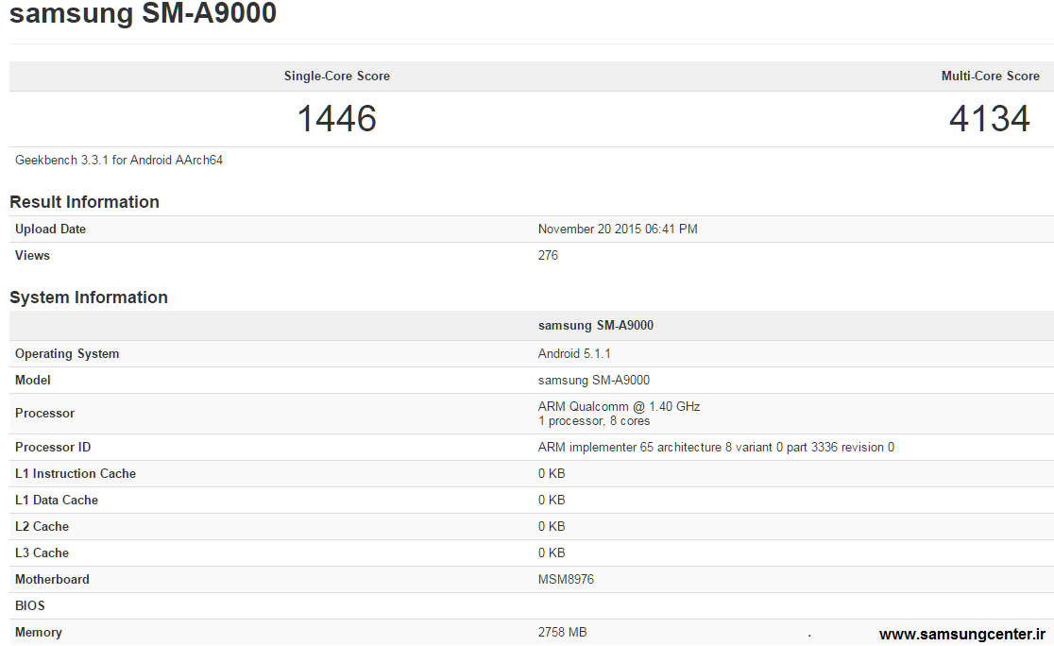
Task: Select the Single-Core Score column label
Action: tap(337, 76)
